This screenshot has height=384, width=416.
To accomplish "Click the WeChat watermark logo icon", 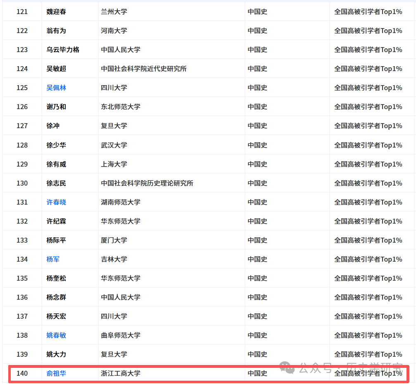I will [x=287, y=367].
